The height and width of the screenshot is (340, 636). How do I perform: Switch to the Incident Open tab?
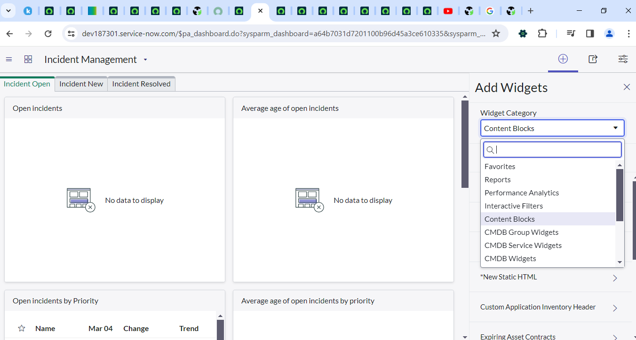27,84
